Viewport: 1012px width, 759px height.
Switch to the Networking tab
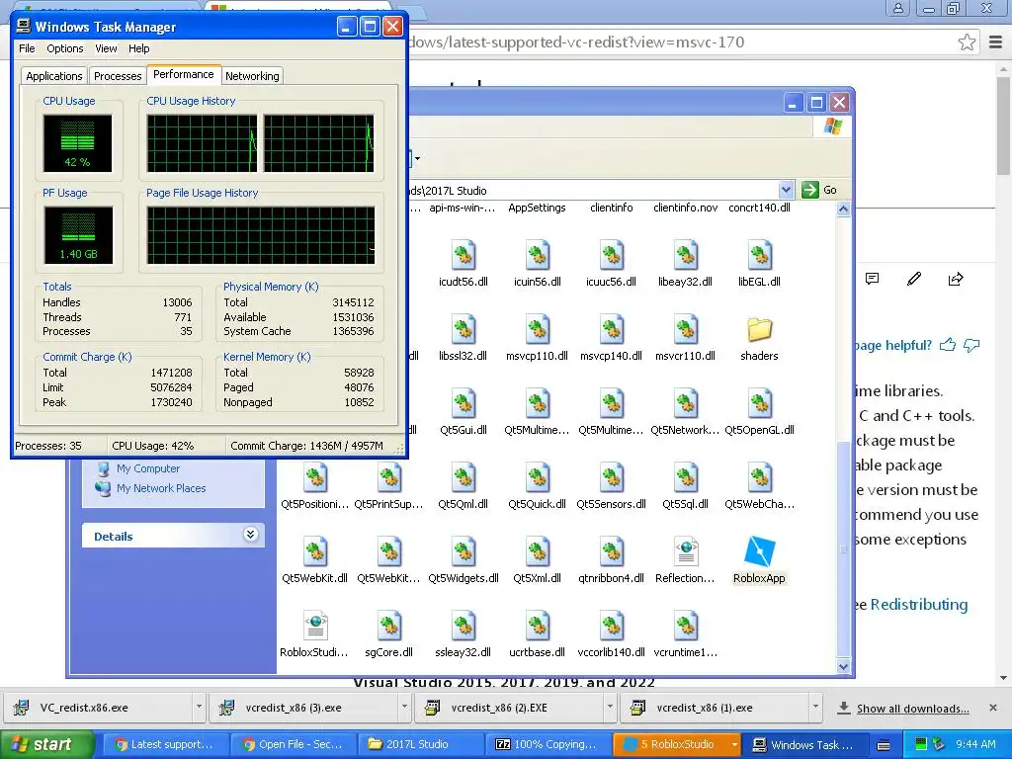coord(252,76)
